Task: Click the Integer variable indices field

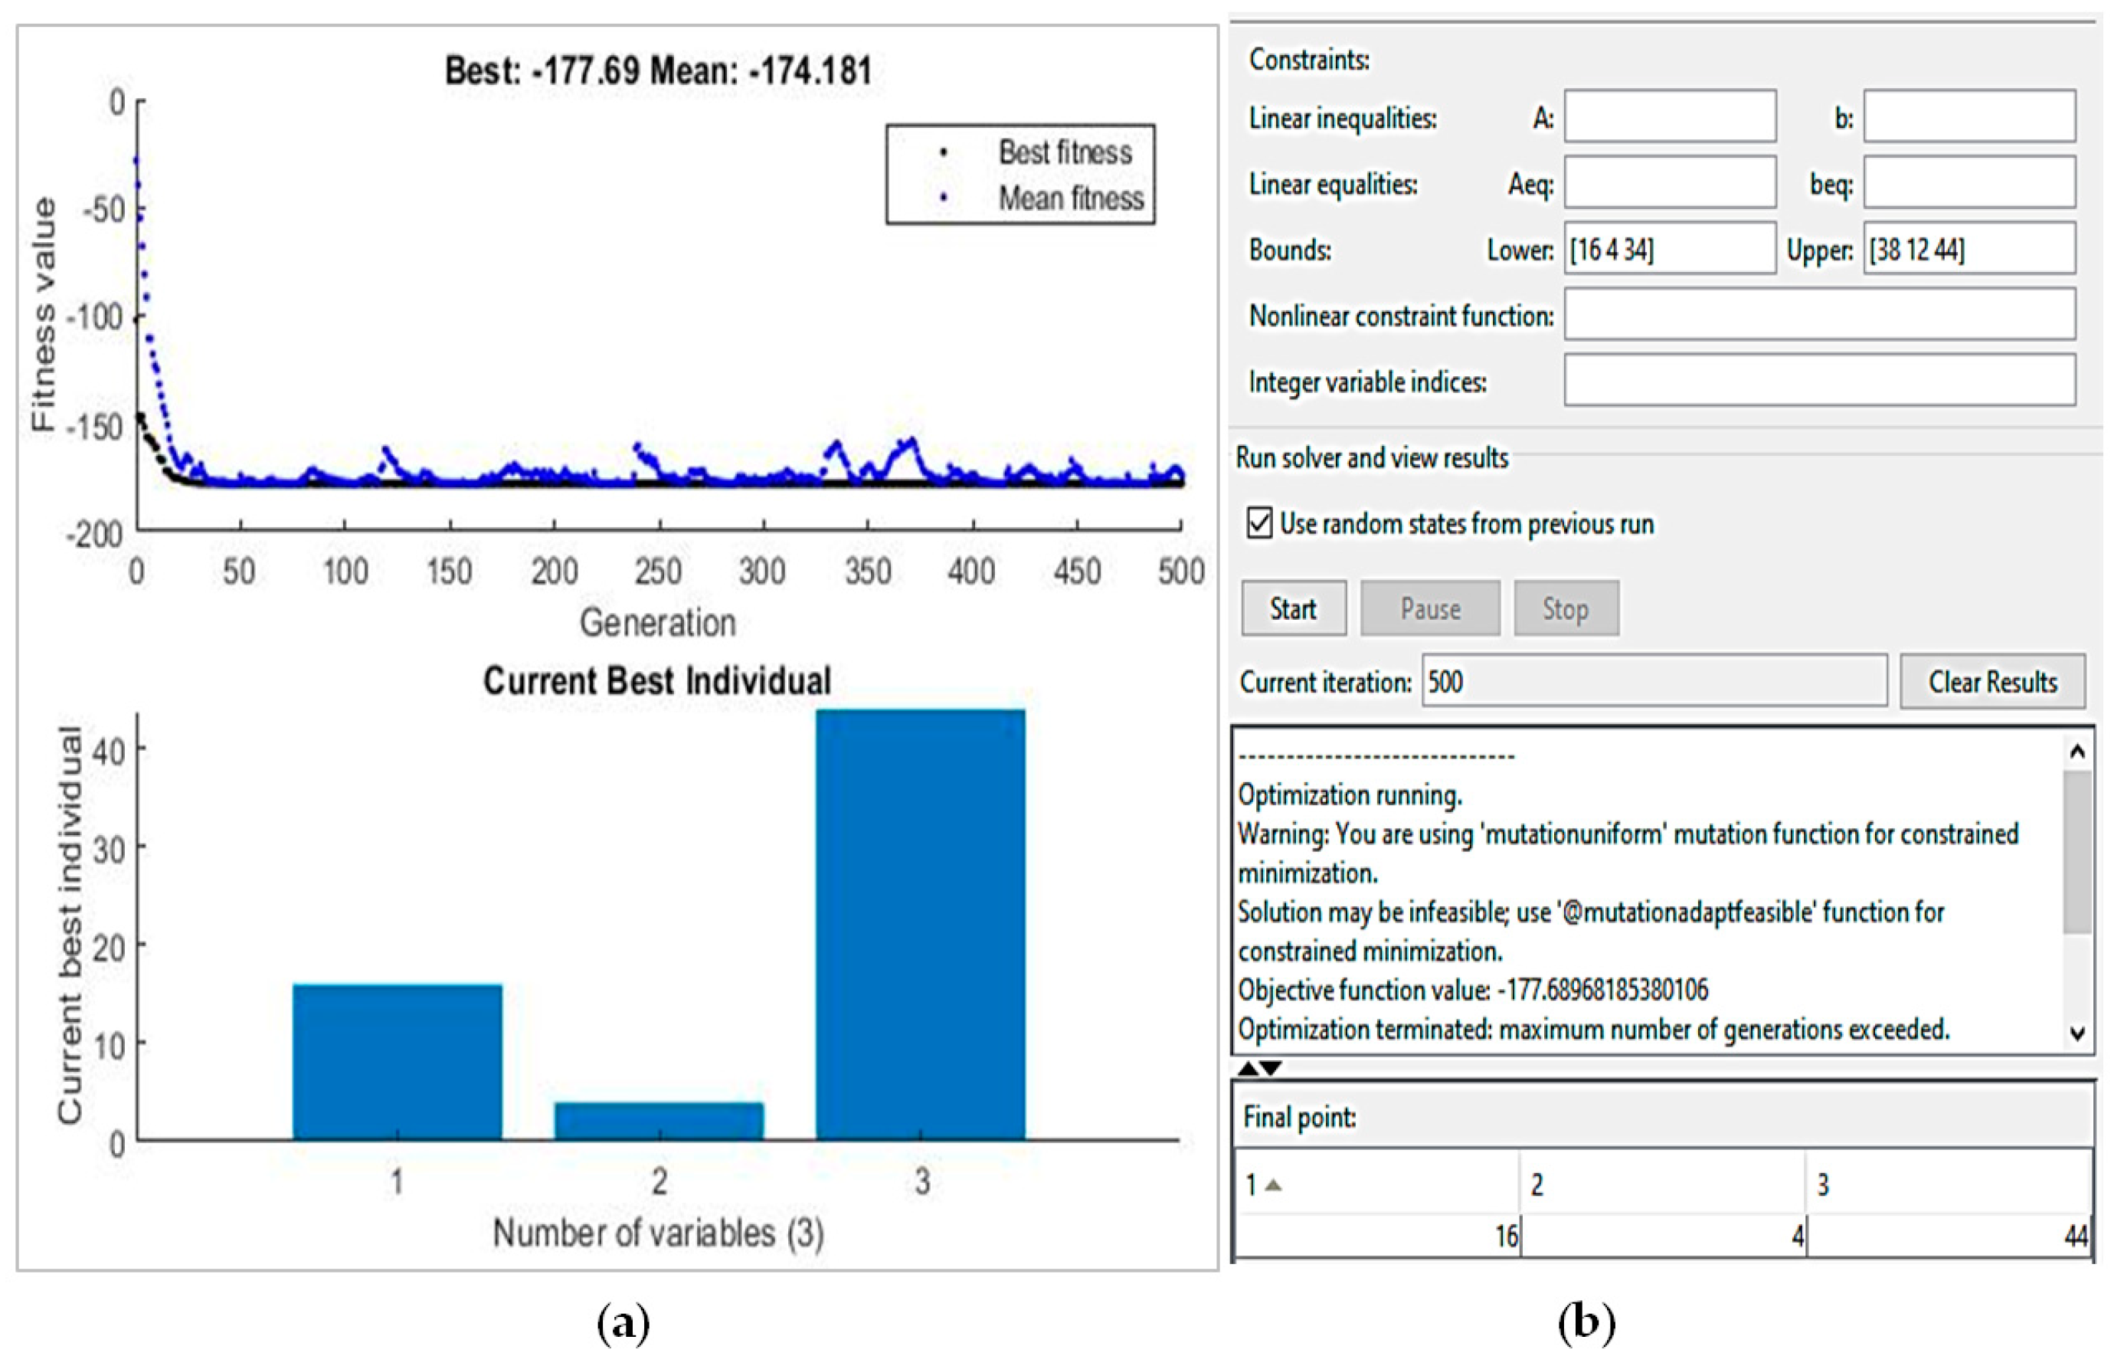Action: pos(1818,381)
